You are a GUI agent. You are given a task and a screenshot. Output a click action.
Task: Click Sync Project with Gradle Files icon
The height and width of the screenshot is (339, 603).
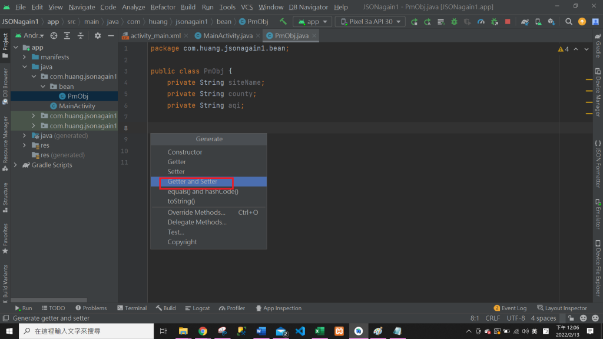(525, 22)
